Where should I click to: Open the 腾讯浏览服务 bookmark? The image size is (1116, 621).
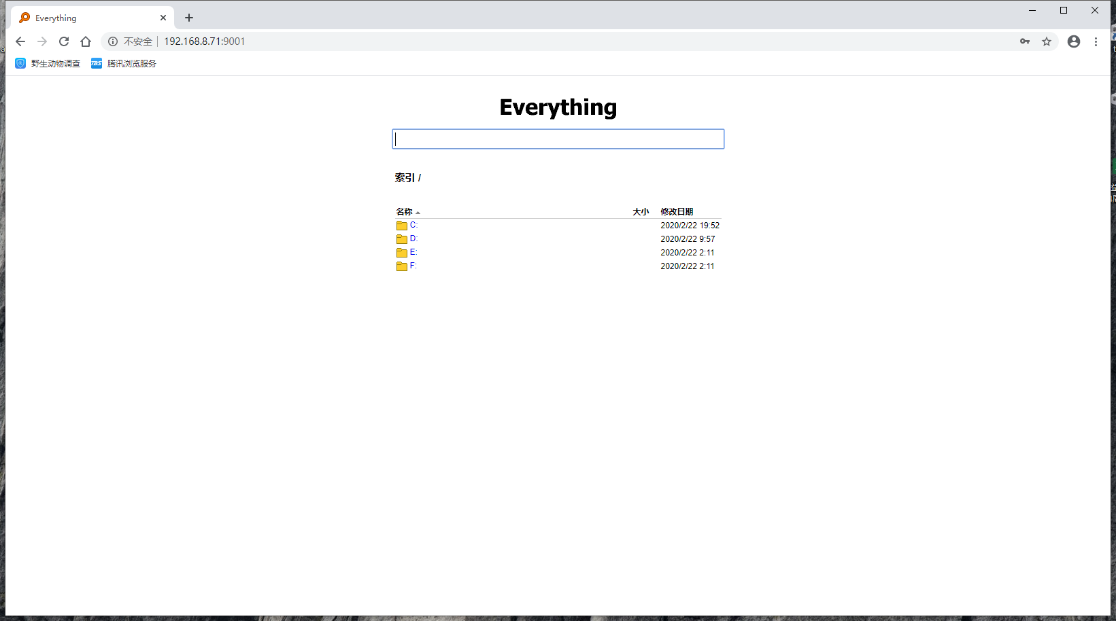(124, 63)
